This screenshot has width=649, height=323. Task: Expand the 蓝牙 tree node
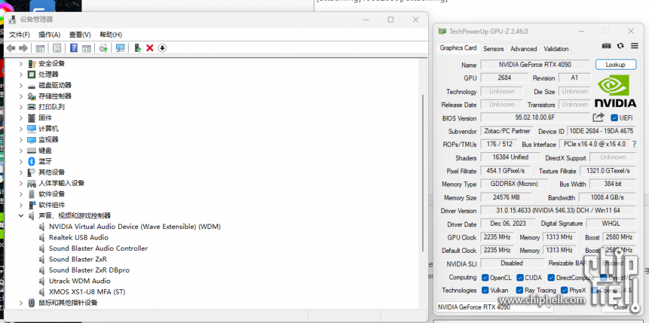(21, 161)
